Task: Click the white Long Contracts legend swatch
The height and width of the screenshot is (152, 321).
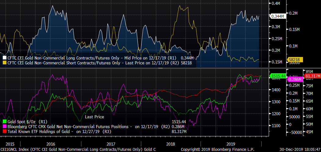Action: click(5, 59)
